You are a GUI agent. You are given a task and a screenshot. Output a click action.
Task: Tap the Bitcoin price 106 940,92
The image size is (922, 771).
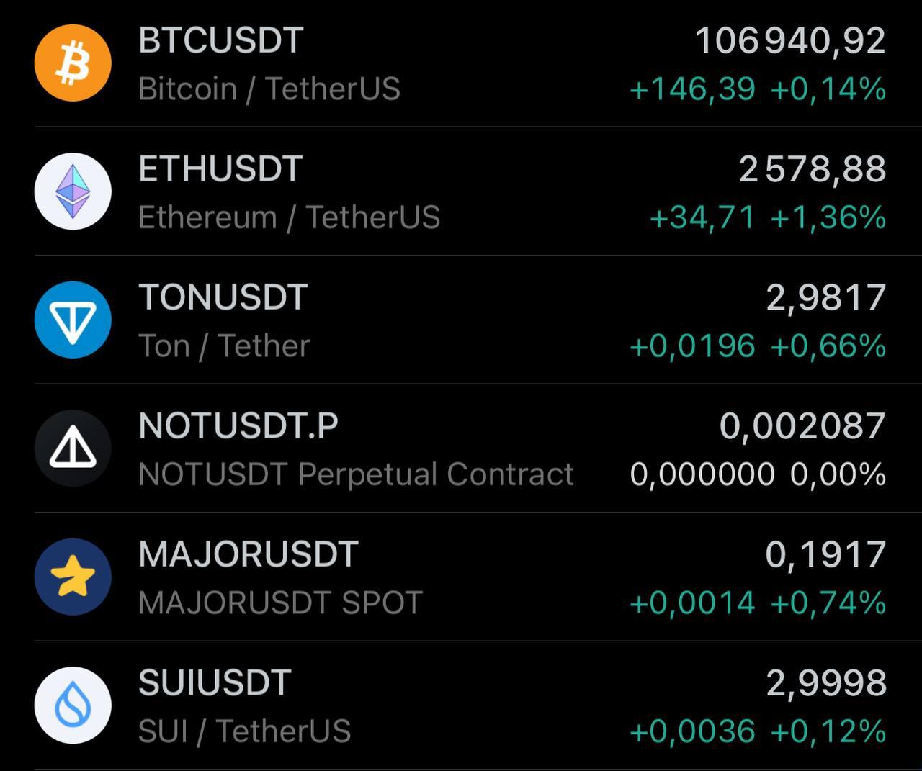tap(790, 41)
